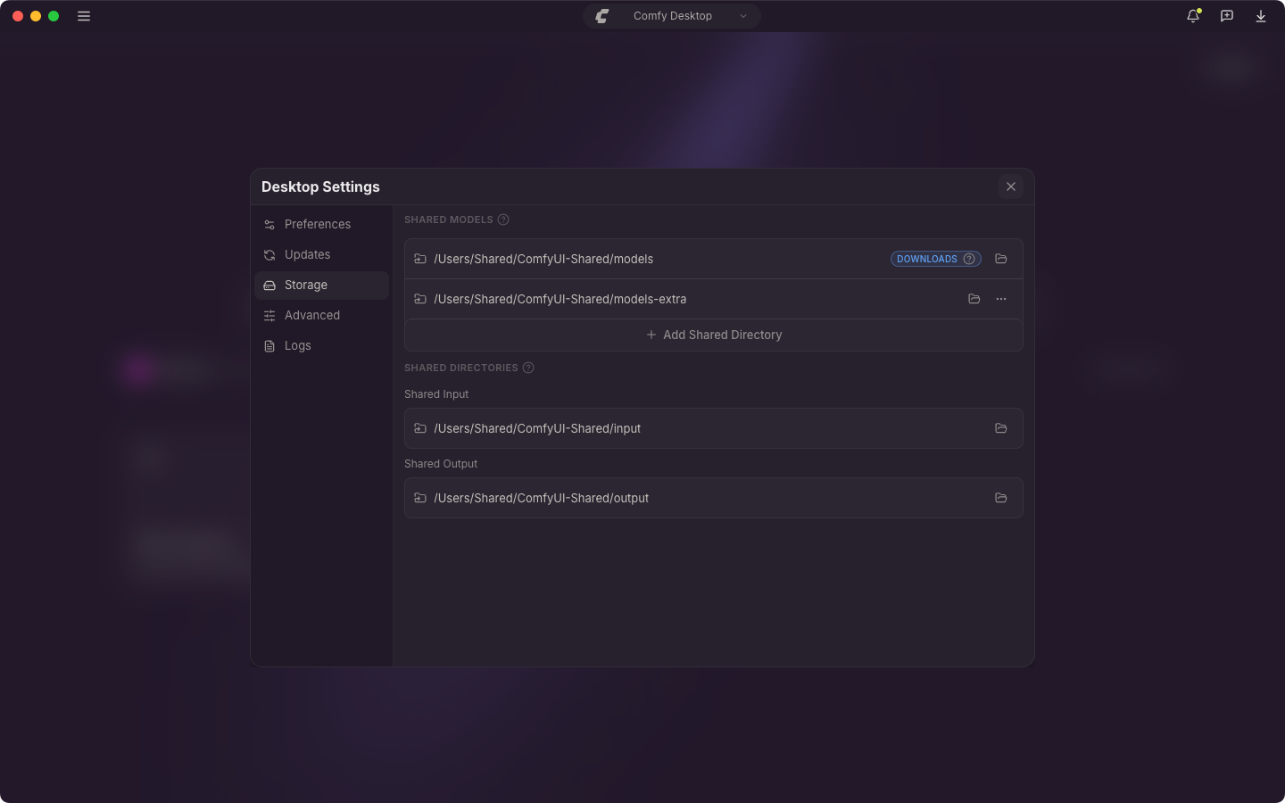Click the folder icon left of output path
This screenshot has width=1285, height=803.
pos(420,498)
